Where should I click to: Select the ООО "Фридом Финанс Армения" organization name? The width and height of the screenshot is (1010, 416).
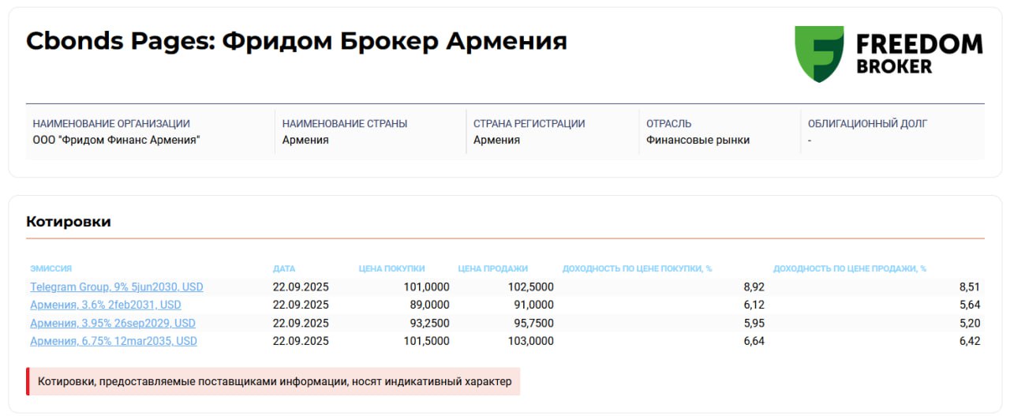117,140
